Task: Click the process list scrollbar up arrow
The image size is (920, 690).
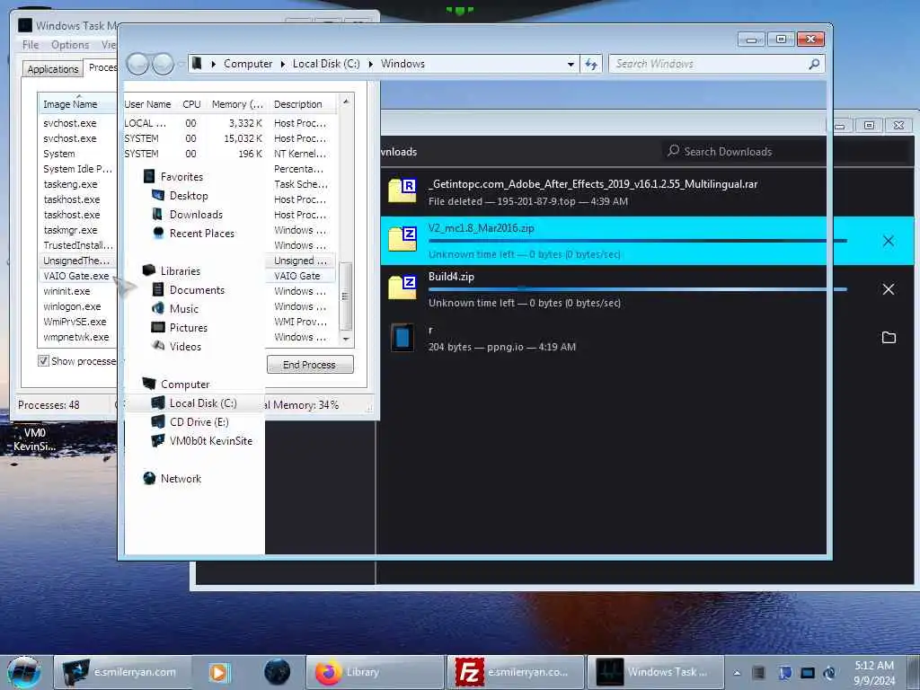Action: click(x=346, y=102)
